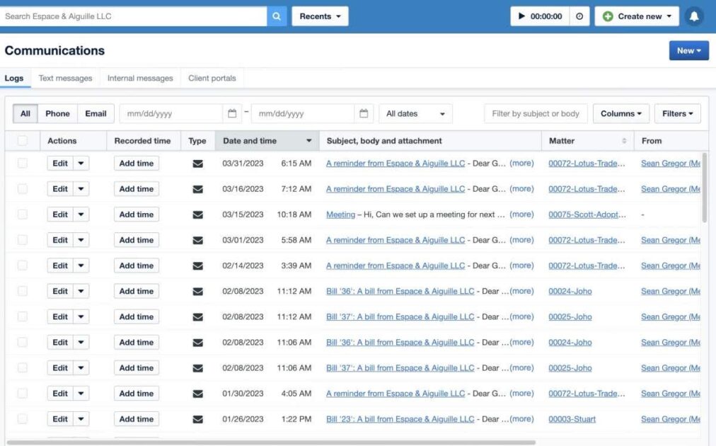Check the select-all checkbox in the table header
This screenshot has width=716, height=446.
pos(22,140)
